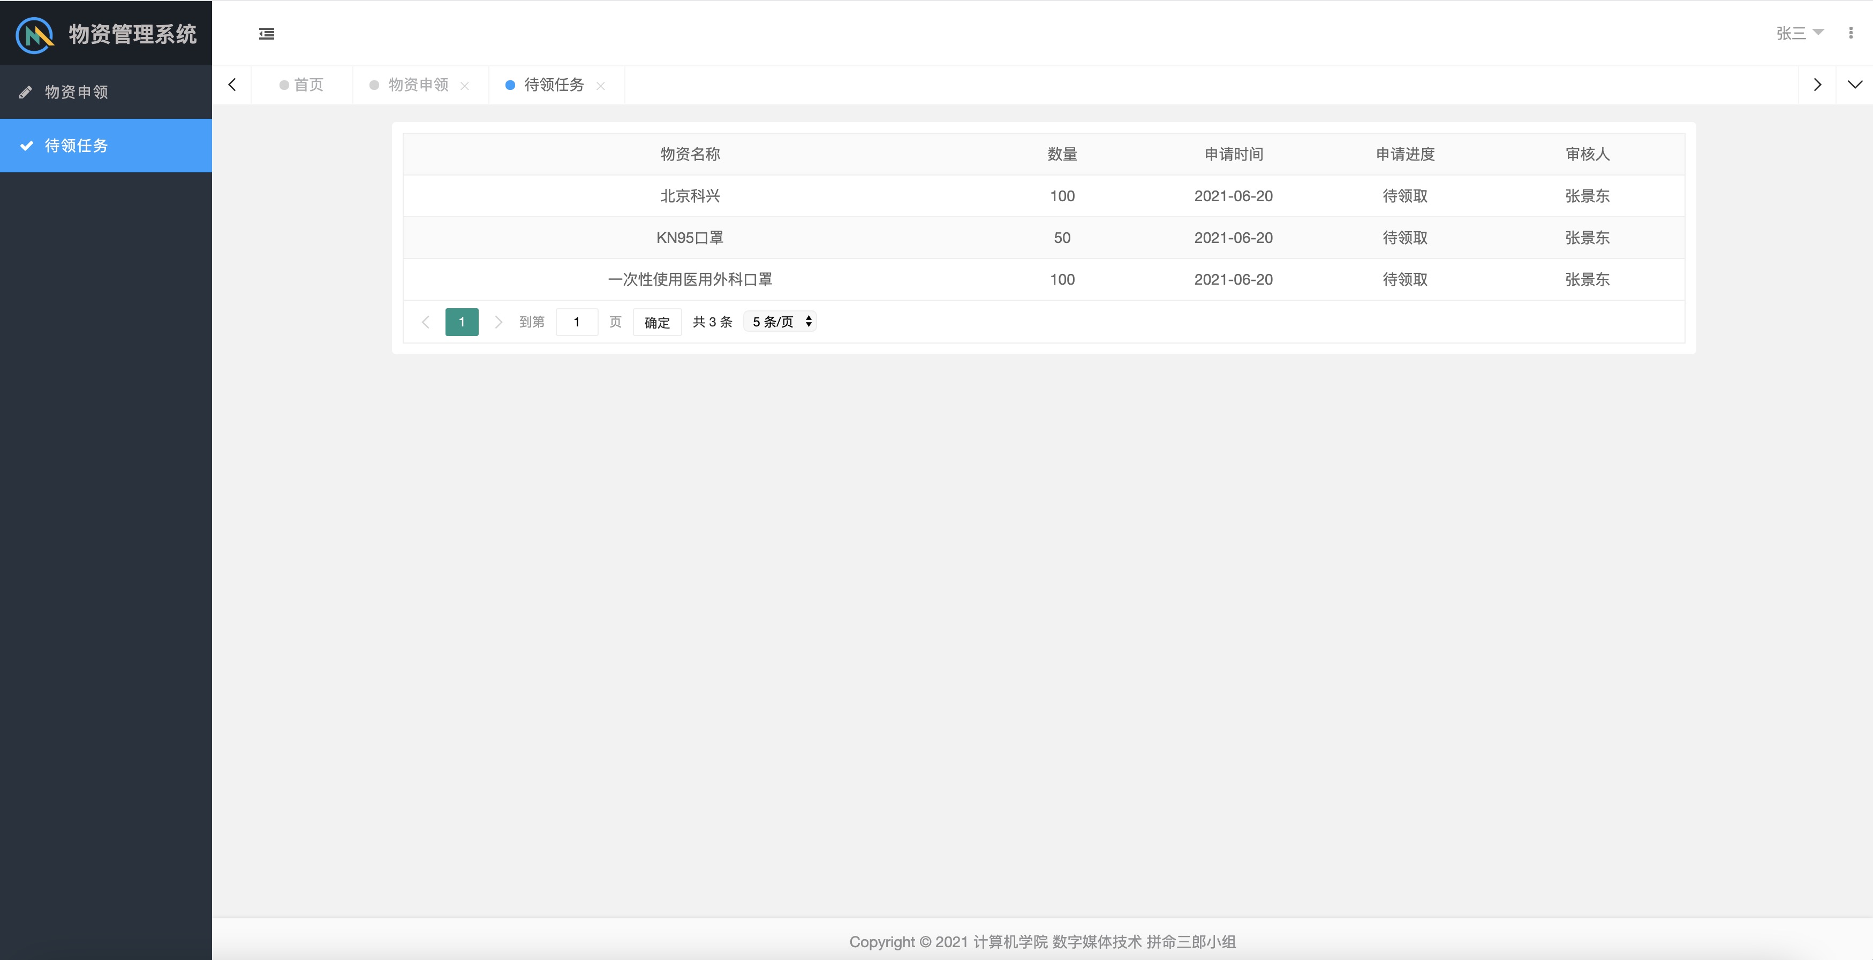Open the 5 条/页 page size selector
Viewport: 1873px width, 960px height.
(780, 321)
